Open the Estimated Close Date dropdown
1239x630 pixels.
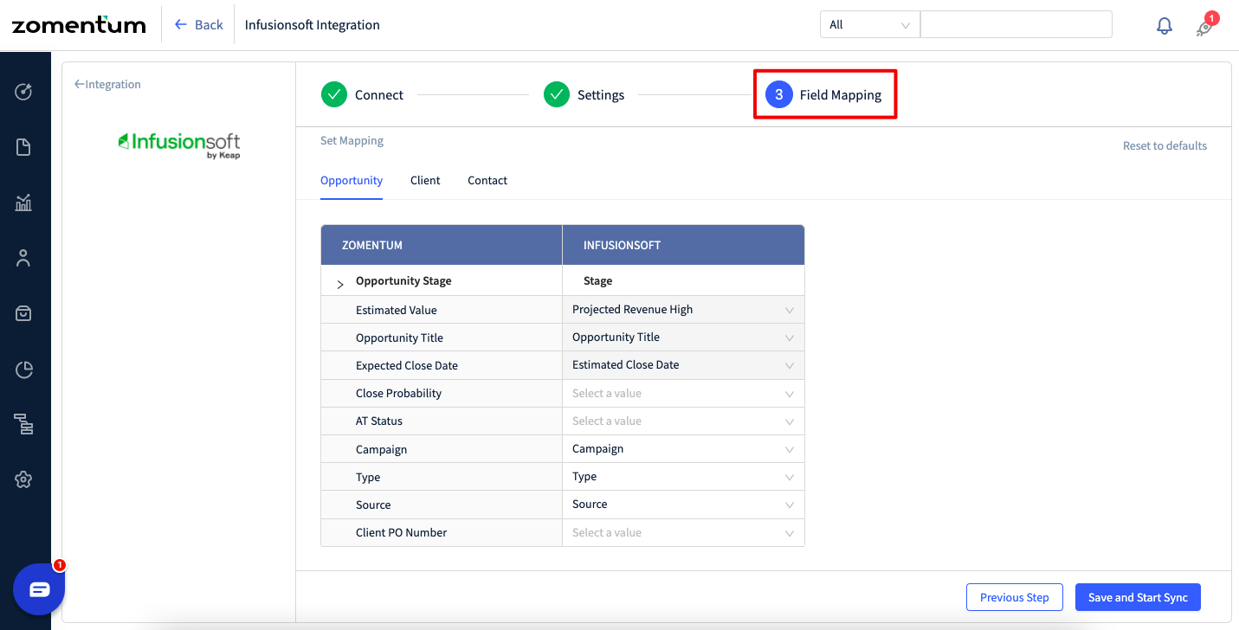(x=683, y=365)
